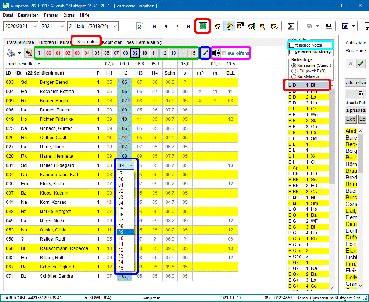The image size is (369, 302).
Task: Click the speaker sound icon
Action: click(216, 53)
